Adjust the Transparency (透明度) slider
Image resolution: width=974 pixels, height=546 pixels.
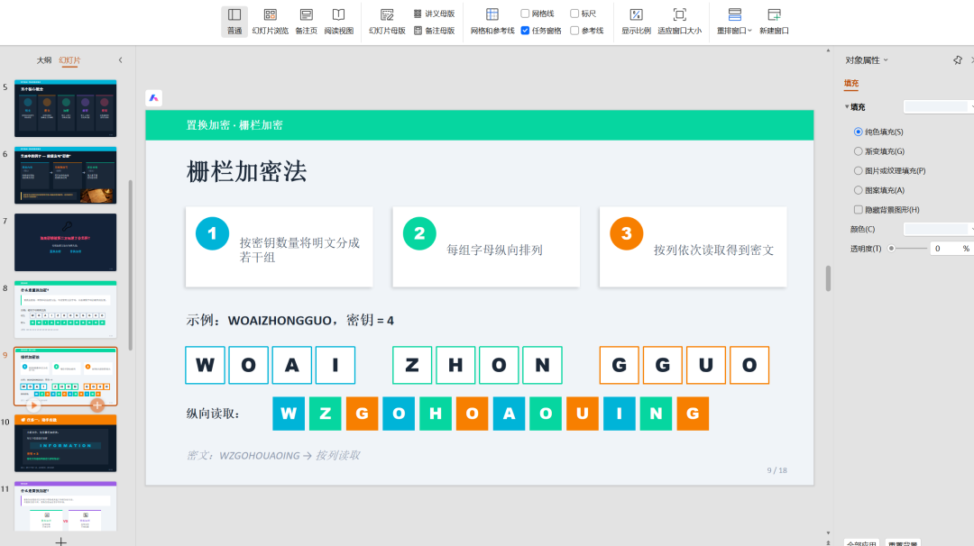pyautogui.click(x=891, y=248)
